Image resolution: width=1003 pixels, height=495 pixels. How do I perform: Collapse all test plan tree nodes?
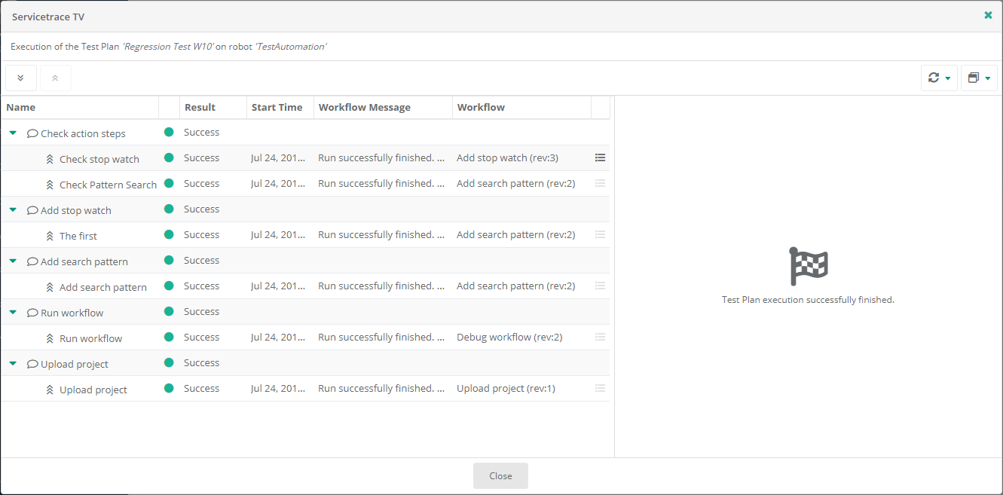(x=55, y=78)
